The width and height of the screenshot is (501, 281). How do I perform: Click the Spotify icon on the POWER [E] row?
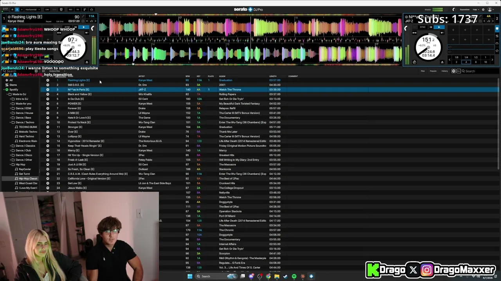pos(48,103)
